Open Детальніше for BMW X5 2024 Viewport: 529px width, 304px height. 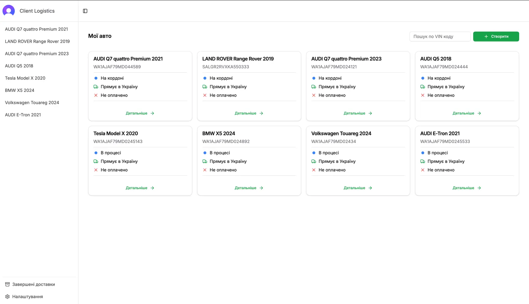[x=249, y=188]
